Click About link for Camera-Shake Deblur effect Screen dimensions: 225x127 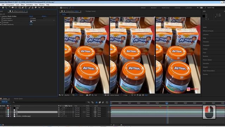click(44, 16)
